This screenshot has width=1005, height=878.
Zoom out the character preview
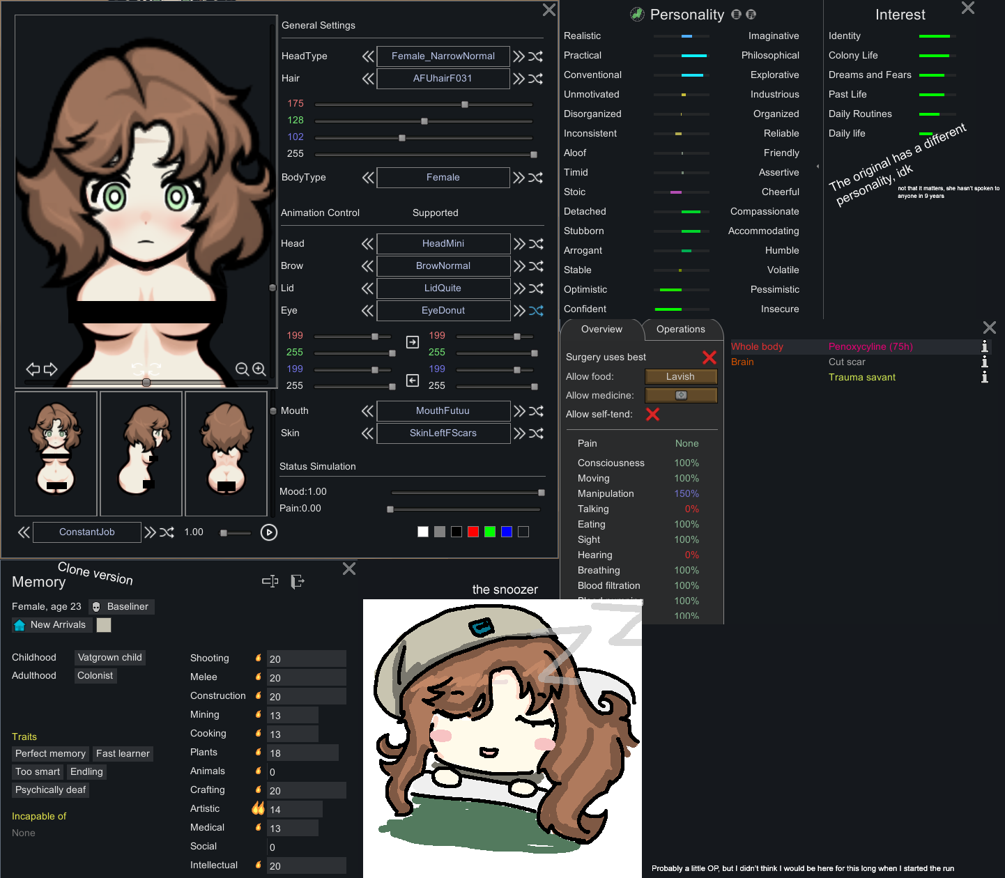click(x=242, y=369)
